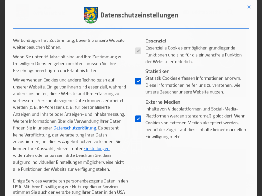Click the paragraph about data processing in USA
Image resolution: width=262 pixels, height=196 pixels.
pyautogui.click(x=70, y=187)
